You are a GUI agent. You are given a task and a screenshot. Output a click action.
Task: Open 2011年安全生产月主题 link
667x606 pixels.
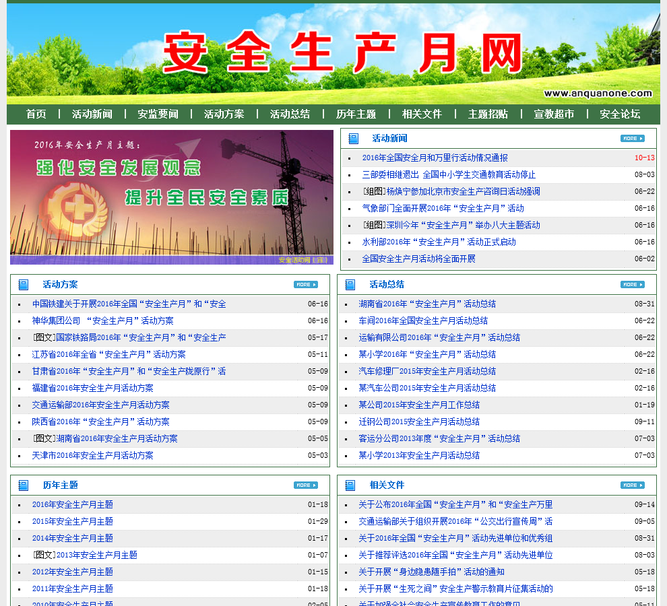click(73, 589)
